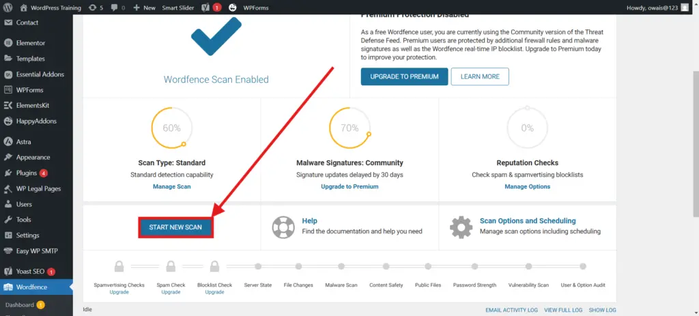The width and height of the screenshot is (699, 316).
Task: Open ElementsKit sidebar menu
Action: (x=33, y=106)
